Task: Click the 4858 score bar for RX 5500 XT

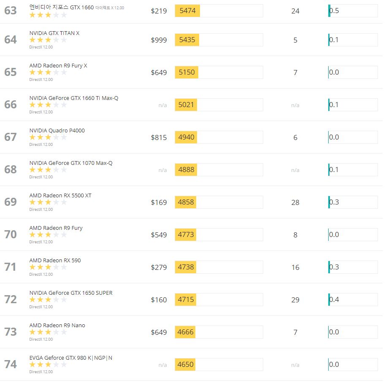Action: 219,202
